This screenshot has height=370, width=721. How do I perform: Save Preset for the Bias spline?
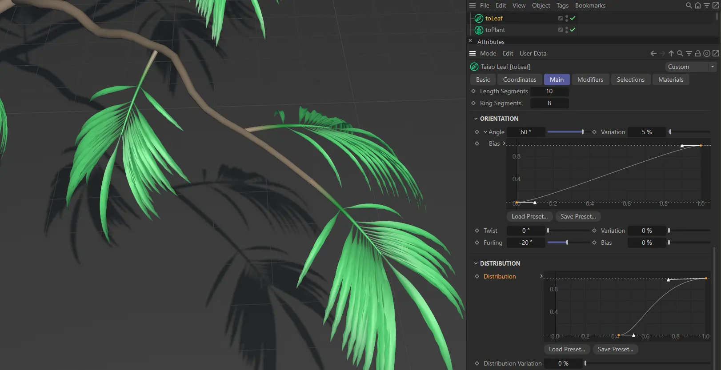click(578, 216)
